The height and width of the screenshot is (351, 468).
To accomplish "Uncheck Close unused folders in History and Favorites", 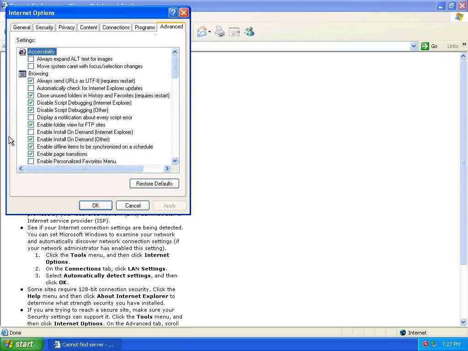I will (x=31, y=96).
